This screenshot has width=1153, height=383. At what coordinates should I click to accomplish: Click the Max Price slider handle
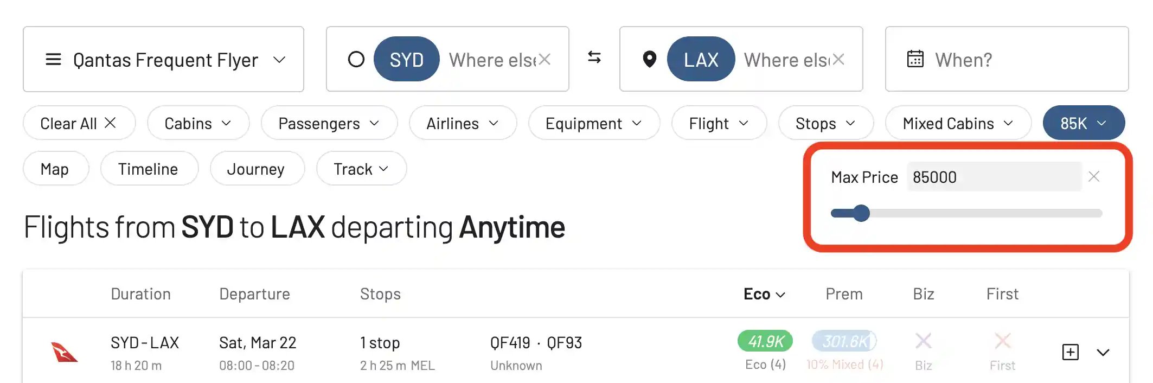[861, 213]
